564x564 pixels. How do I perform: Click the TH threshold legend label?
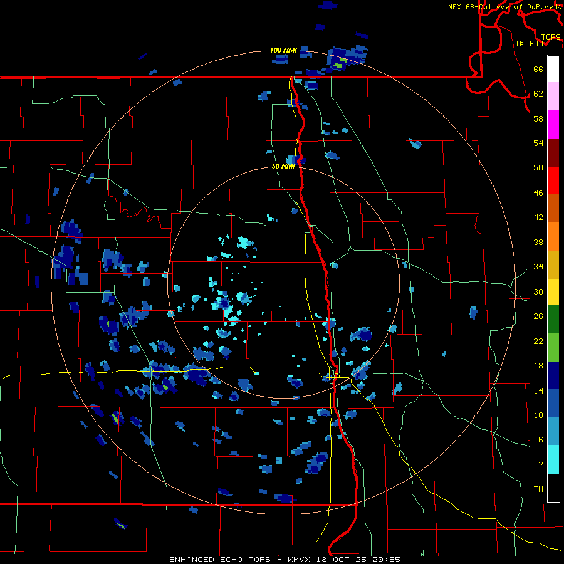[538, 489]
